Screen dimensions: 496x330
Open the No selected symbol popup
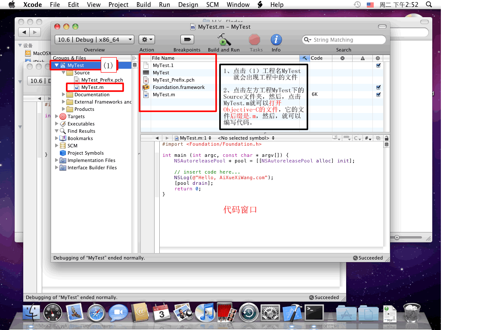246,138
